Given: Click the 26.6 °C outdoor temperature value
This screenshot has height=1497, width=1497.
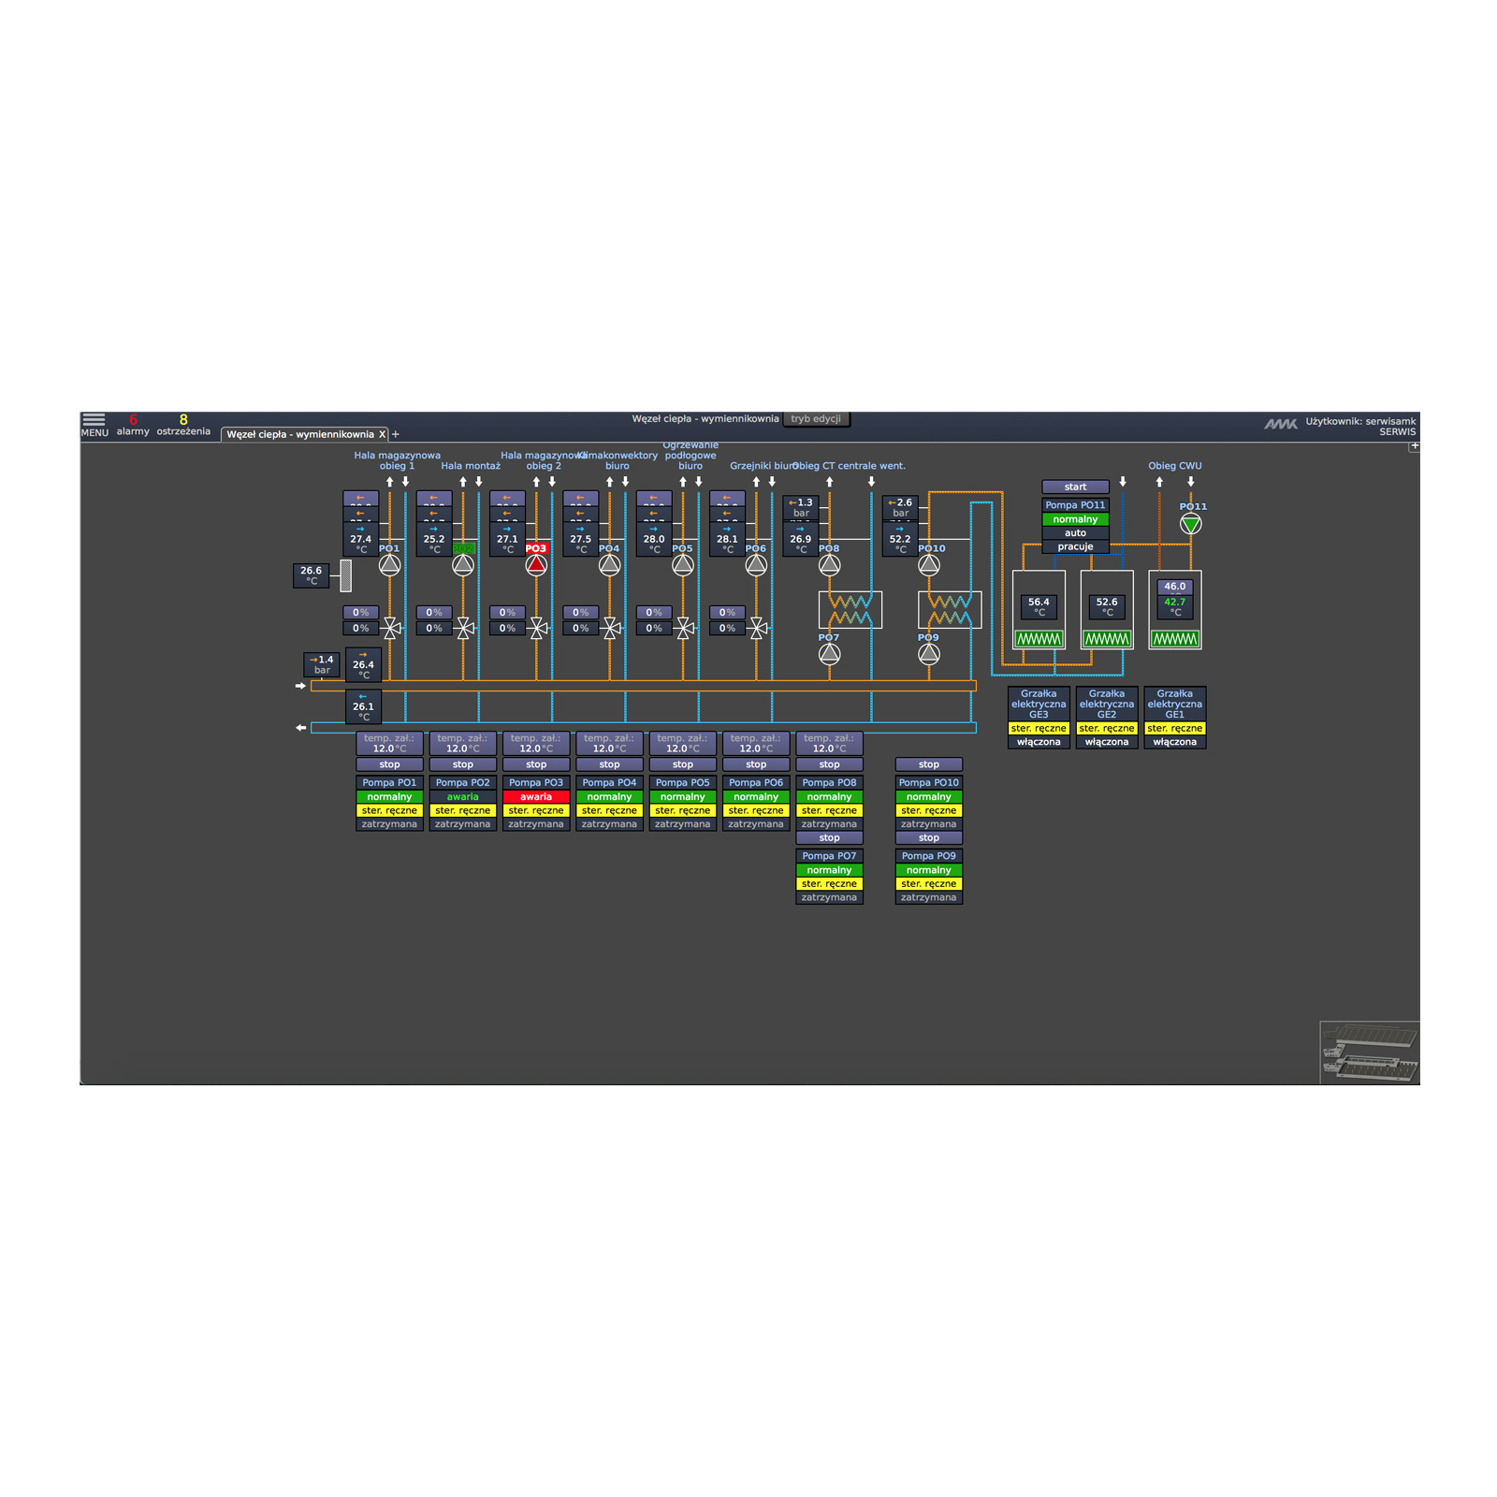Looking at the screenshot, I should click(312, 575).
